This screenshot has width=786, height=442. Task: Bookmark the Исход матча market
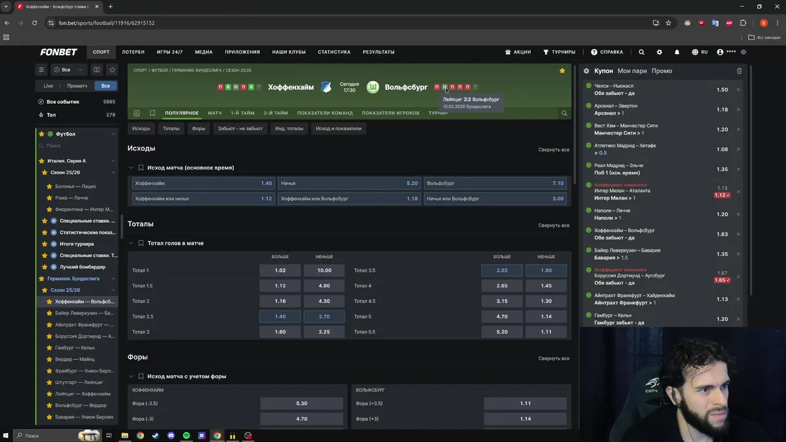click(x=141, y=168)
